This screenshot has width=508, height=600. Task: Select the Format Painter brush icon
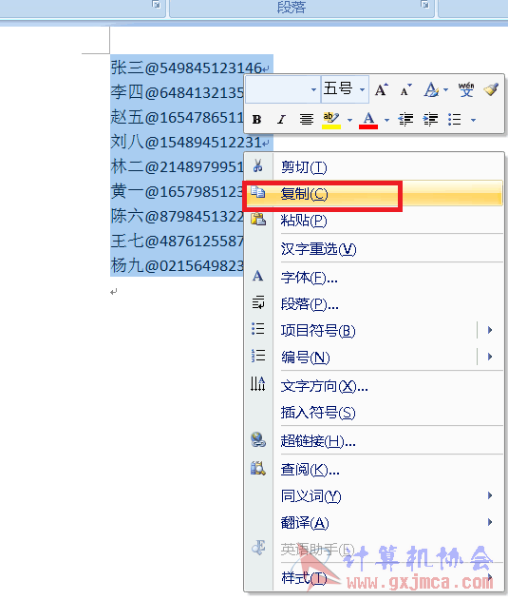tap(491, 89)
